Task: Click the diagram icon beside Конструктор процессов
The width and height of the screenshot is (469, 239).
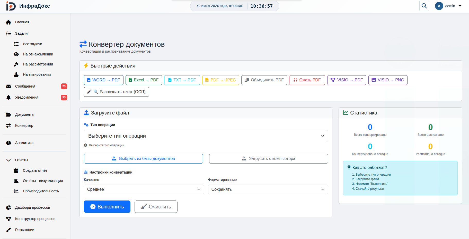Action: coord(8,219)
